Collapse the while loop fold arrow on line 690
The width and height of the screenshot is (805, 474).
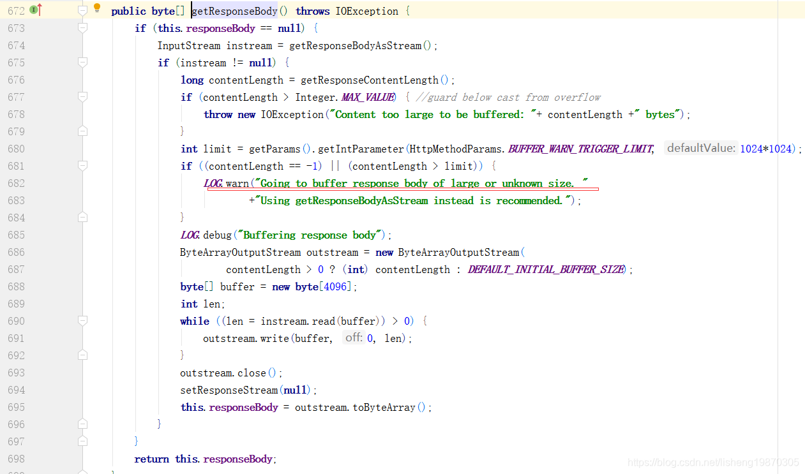(x=82, y=321)
